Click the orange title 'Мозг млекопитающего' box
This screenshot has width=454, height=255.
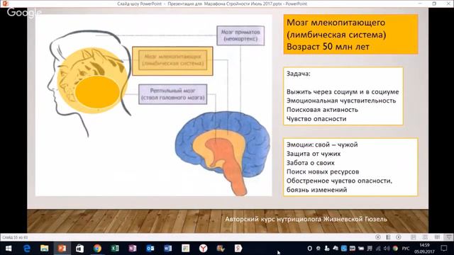350,35
